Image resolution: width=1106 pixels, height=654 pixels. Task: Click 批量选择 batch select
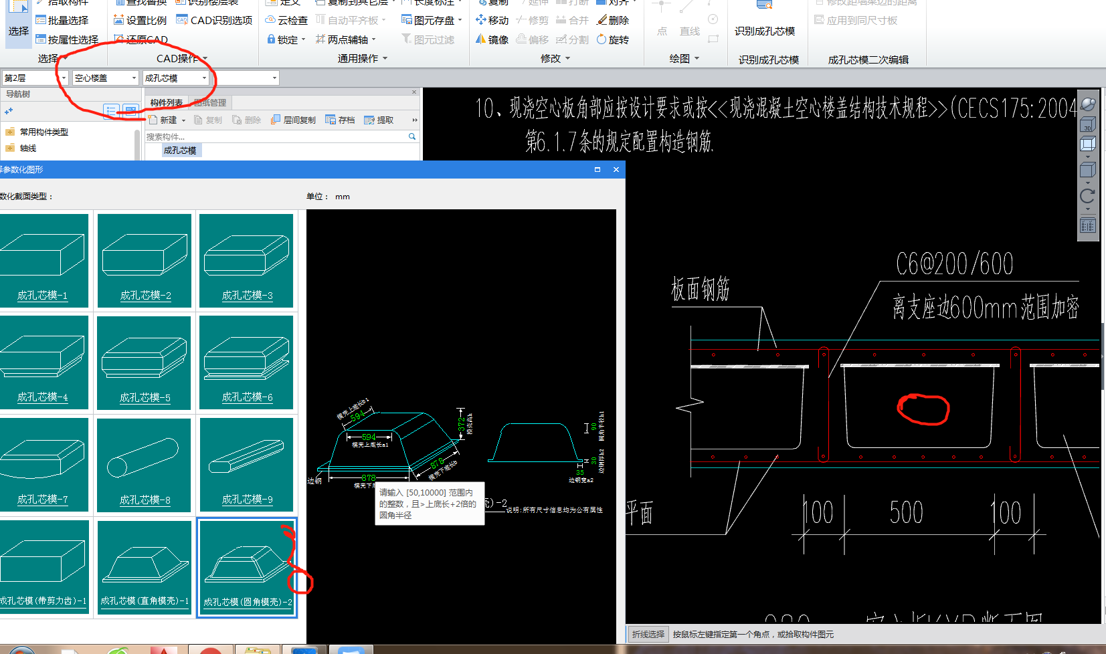[x=62, y=21]
